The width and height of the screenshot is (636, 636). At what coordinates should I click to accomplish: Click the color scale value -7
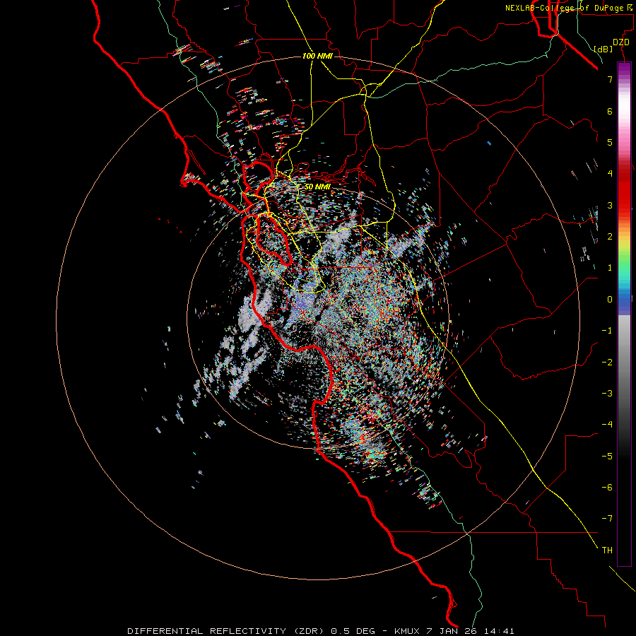click(607, 519)
